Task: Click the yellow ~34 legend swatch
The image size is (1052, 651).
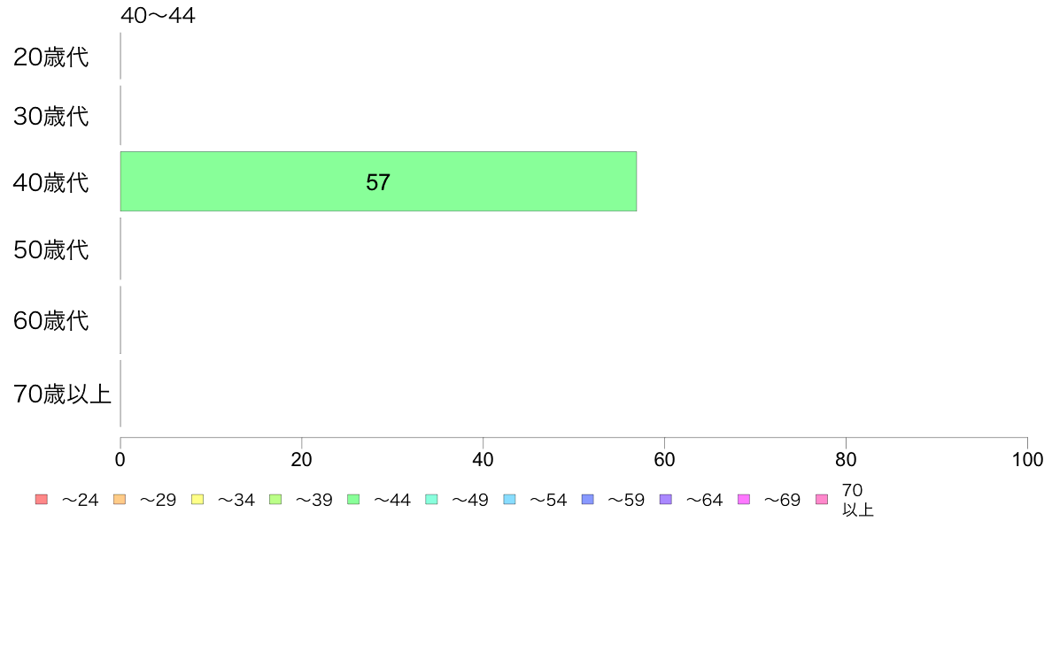Action: click(x=197, y=500)
